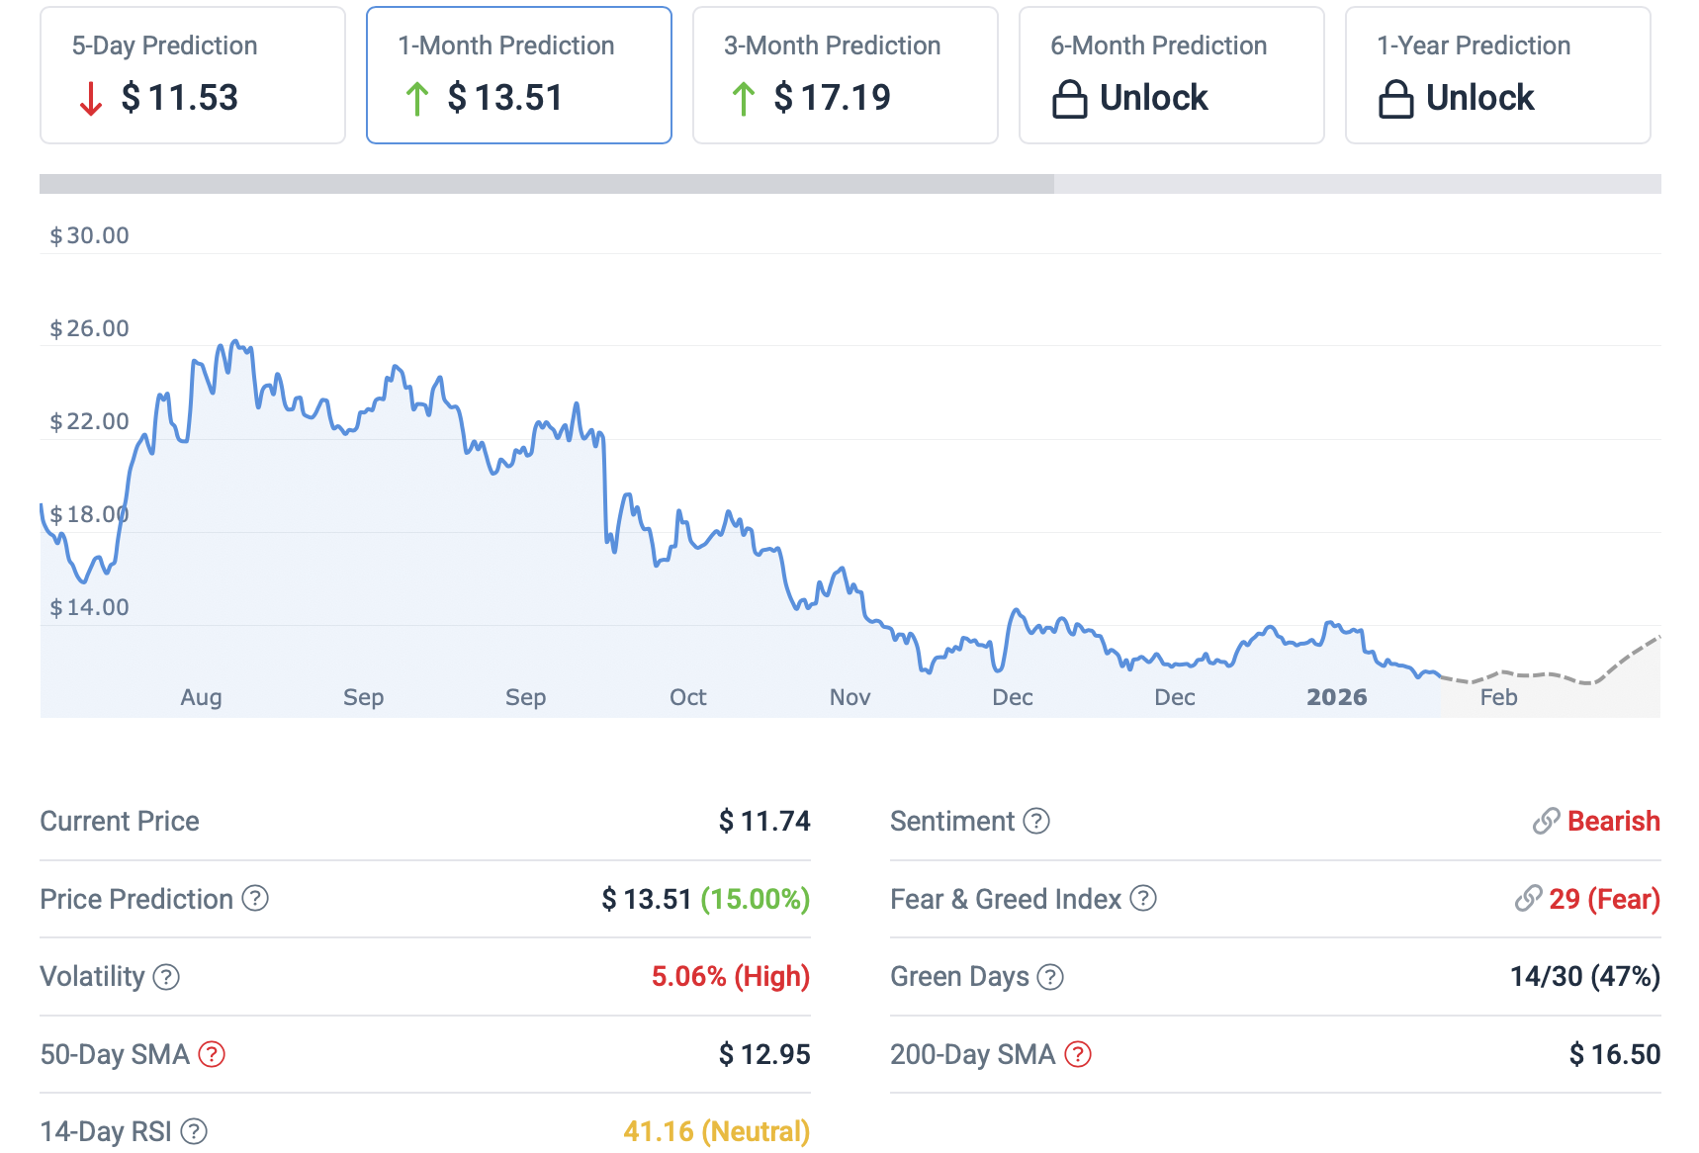The image size is (1699, 1153).
Task: Click help icon beside Volatility
Action: click(166, 977)
